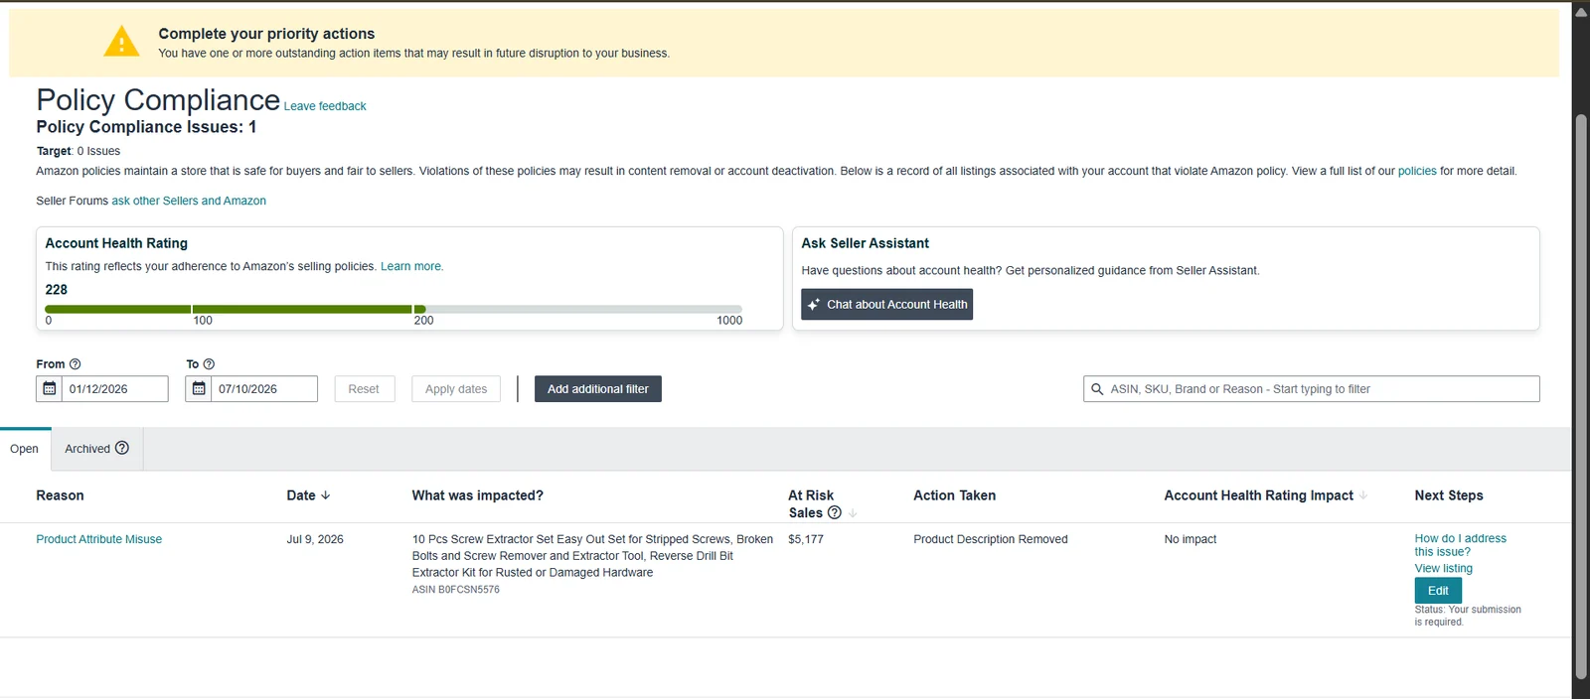The width and height of the screenshot is (1590, 699).
Task: Click the ASIN B0FCSN5576 text
Action: coord(456,590)
